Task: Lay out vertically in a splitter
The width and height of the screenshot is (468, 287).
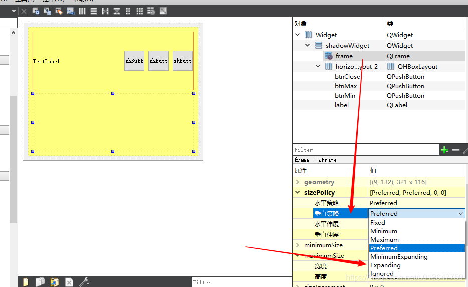Action: [x=117, y=11]
